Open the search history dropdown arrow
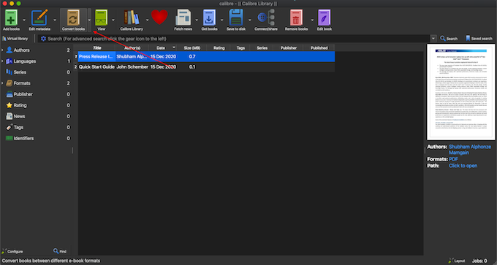Viewport: 497px width, 265px height. coord(433,39)
